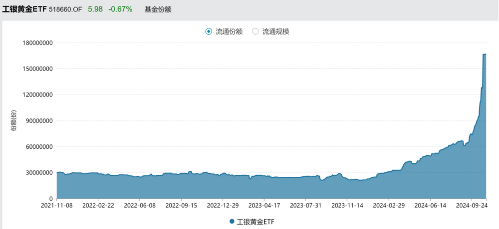Click the 180000000 y-axis label

37,42
